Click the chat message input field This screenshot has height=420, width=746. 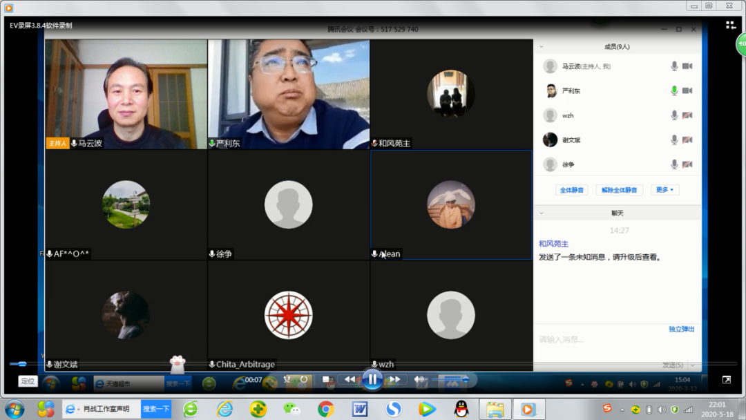click(608, 340)
